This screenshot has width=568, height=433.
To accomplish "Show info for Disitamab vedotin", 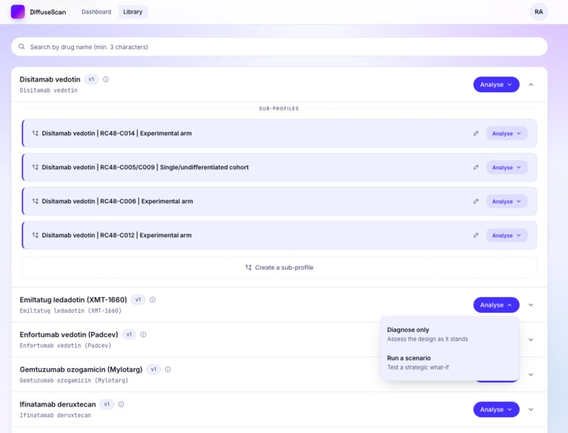I will (106, 79).
